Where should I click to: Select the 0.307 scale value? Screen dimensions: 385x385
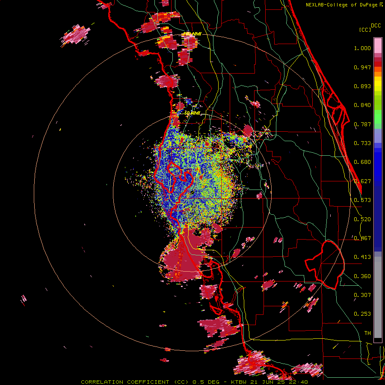(362, 295)
